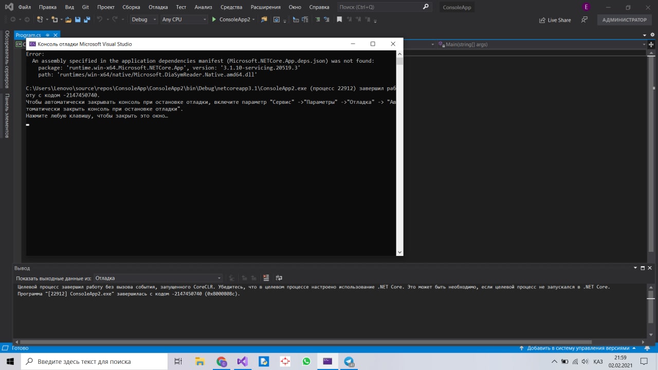Click the Save icon in toolbar
658x370 pixels.
78,20
